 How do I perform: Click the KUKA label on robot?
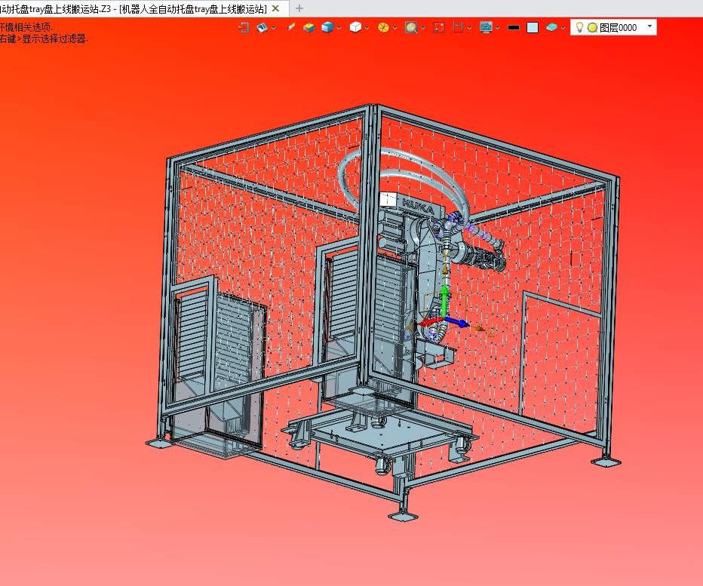(418, 207)
